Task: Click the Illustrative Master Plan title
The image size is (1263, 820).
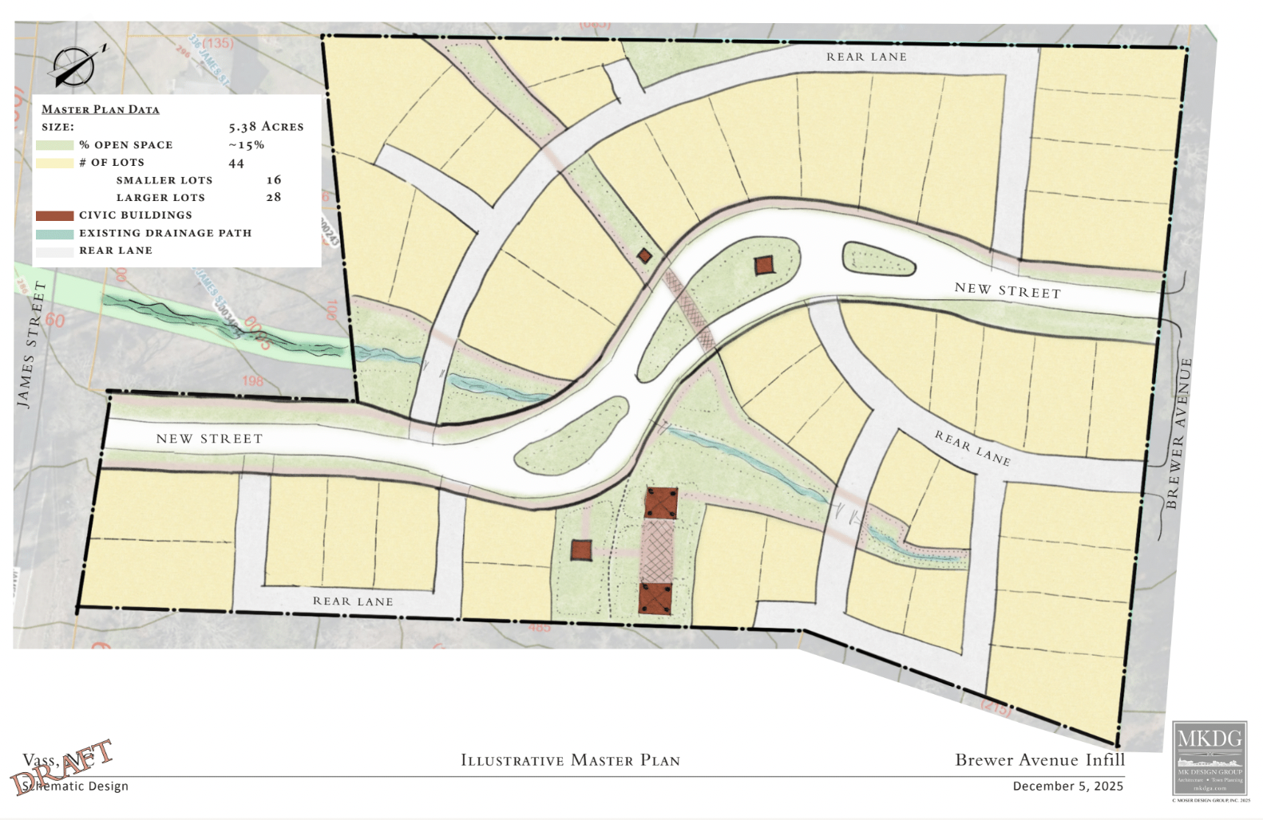Action: pyautogui.click(x=570, y=760)
